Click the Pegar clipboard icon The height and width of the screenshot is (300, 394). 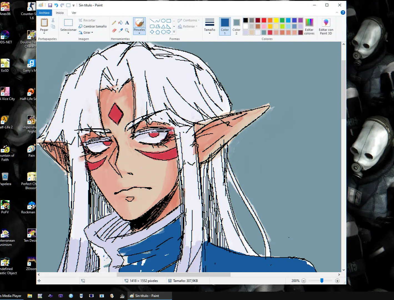[x=44, y=22]
